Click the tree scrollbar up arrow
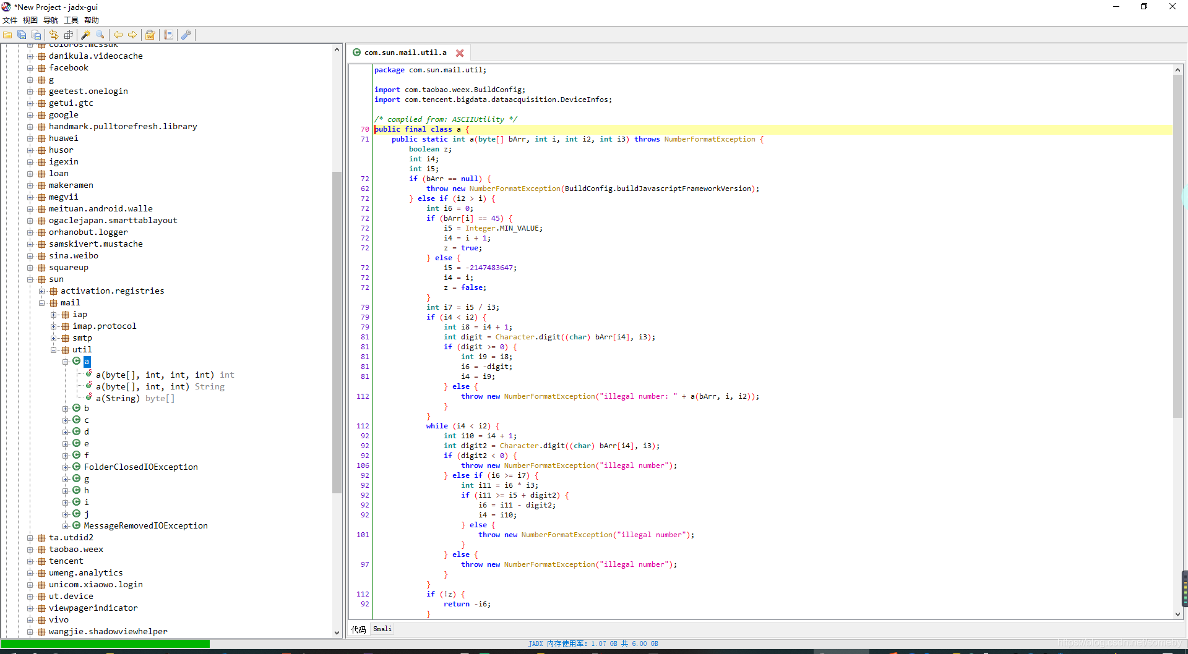Screen dimensions: 1188x654 click(x=337, y=49)
